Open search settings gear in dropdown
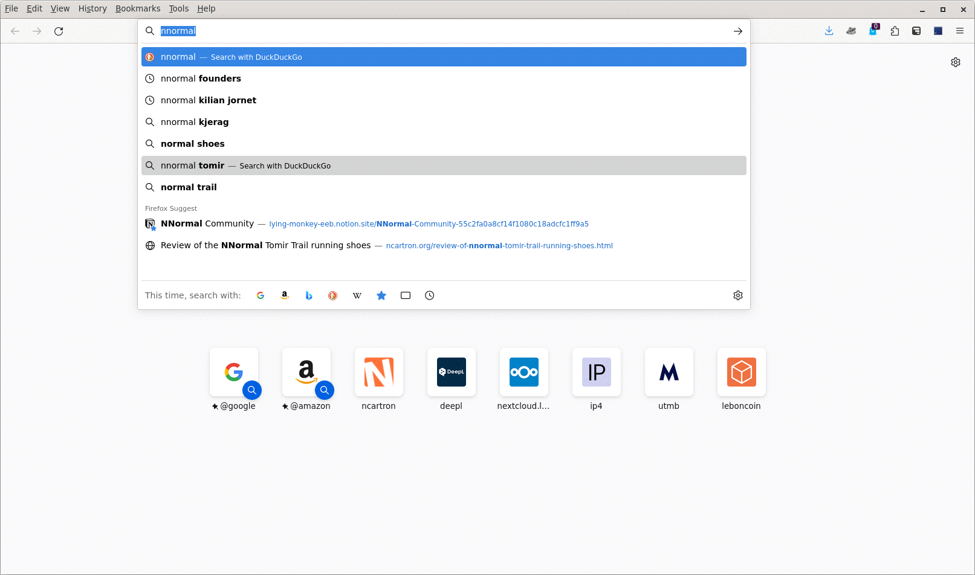The height and width of the screenshot is (575, 975). [x=737, y=295]
